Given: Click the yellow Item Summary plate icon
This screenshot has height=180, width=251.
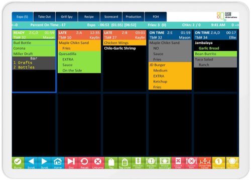Looking at the screenshot, I should pyautogui.click(x=232, y=163).
